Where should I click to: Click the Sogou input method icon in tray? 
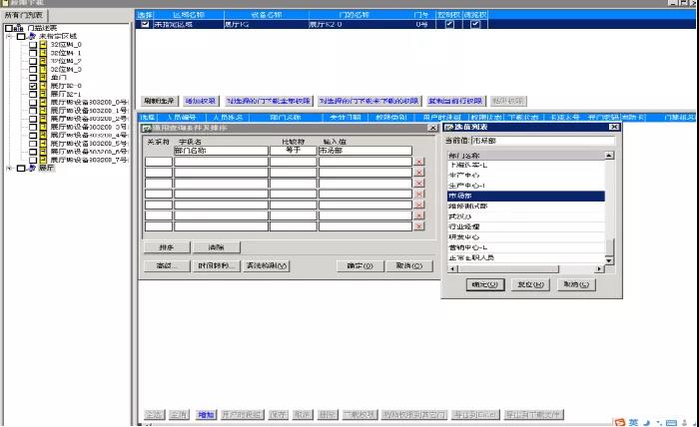620,421
